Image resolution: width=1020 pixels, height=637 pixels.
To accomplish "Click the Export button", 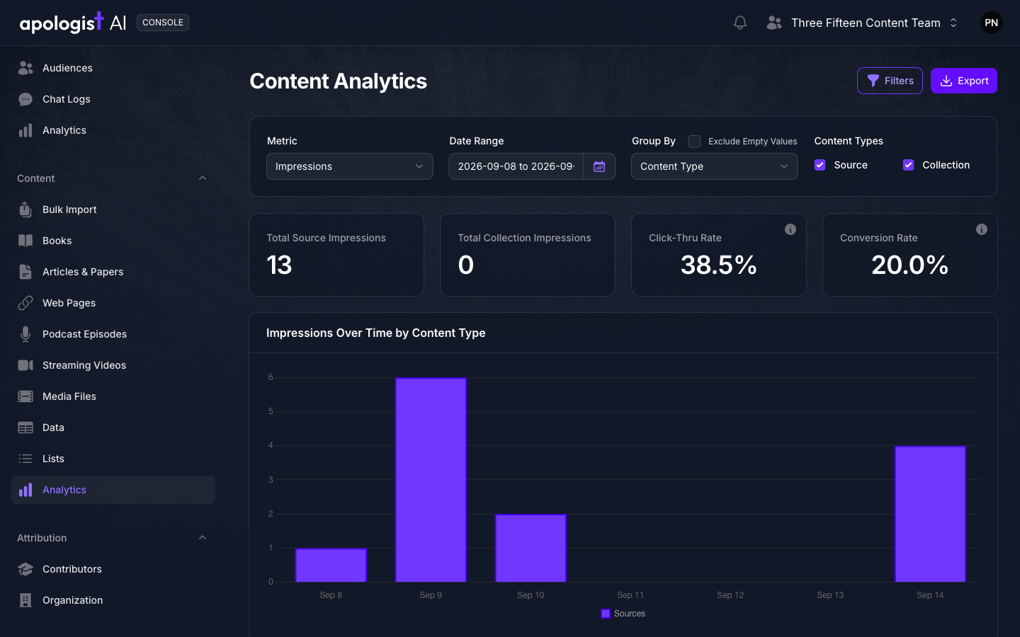I will tap(964, 81).
